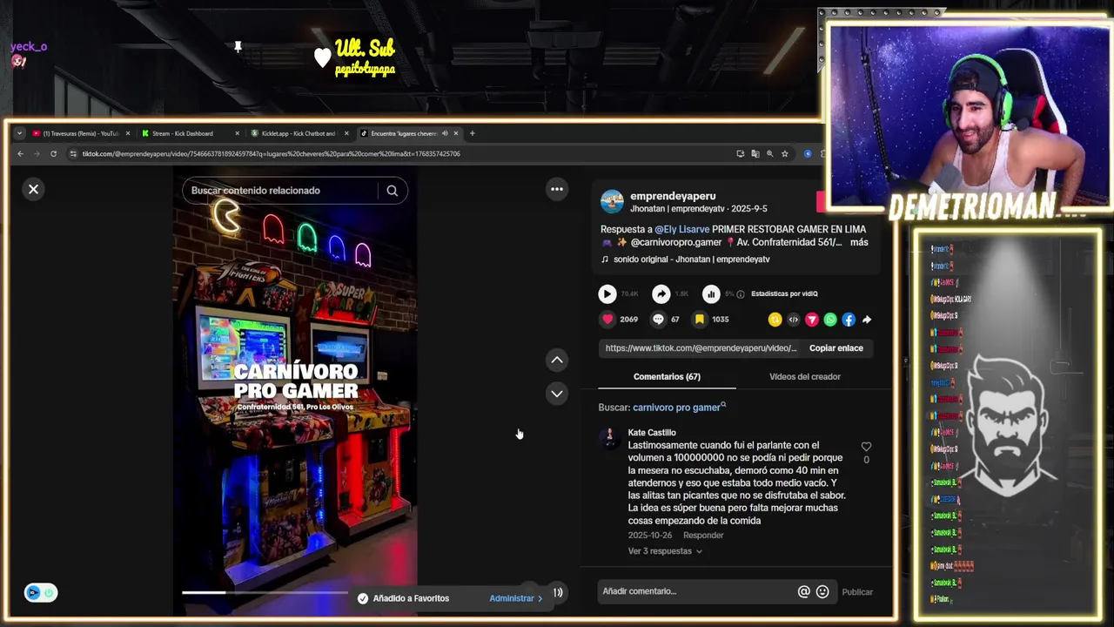Toggle video sound with the speaker icon
This screenshot has height=627, width=1114.
558,592
